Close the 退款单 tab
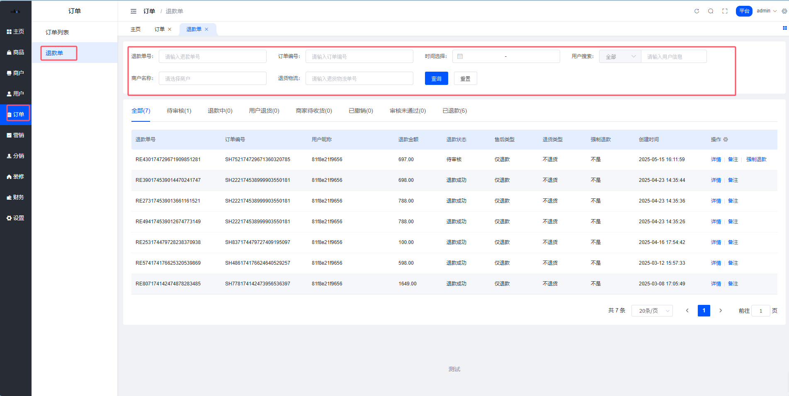This screenshot has height=396, width=789. [x=206, y=29]
